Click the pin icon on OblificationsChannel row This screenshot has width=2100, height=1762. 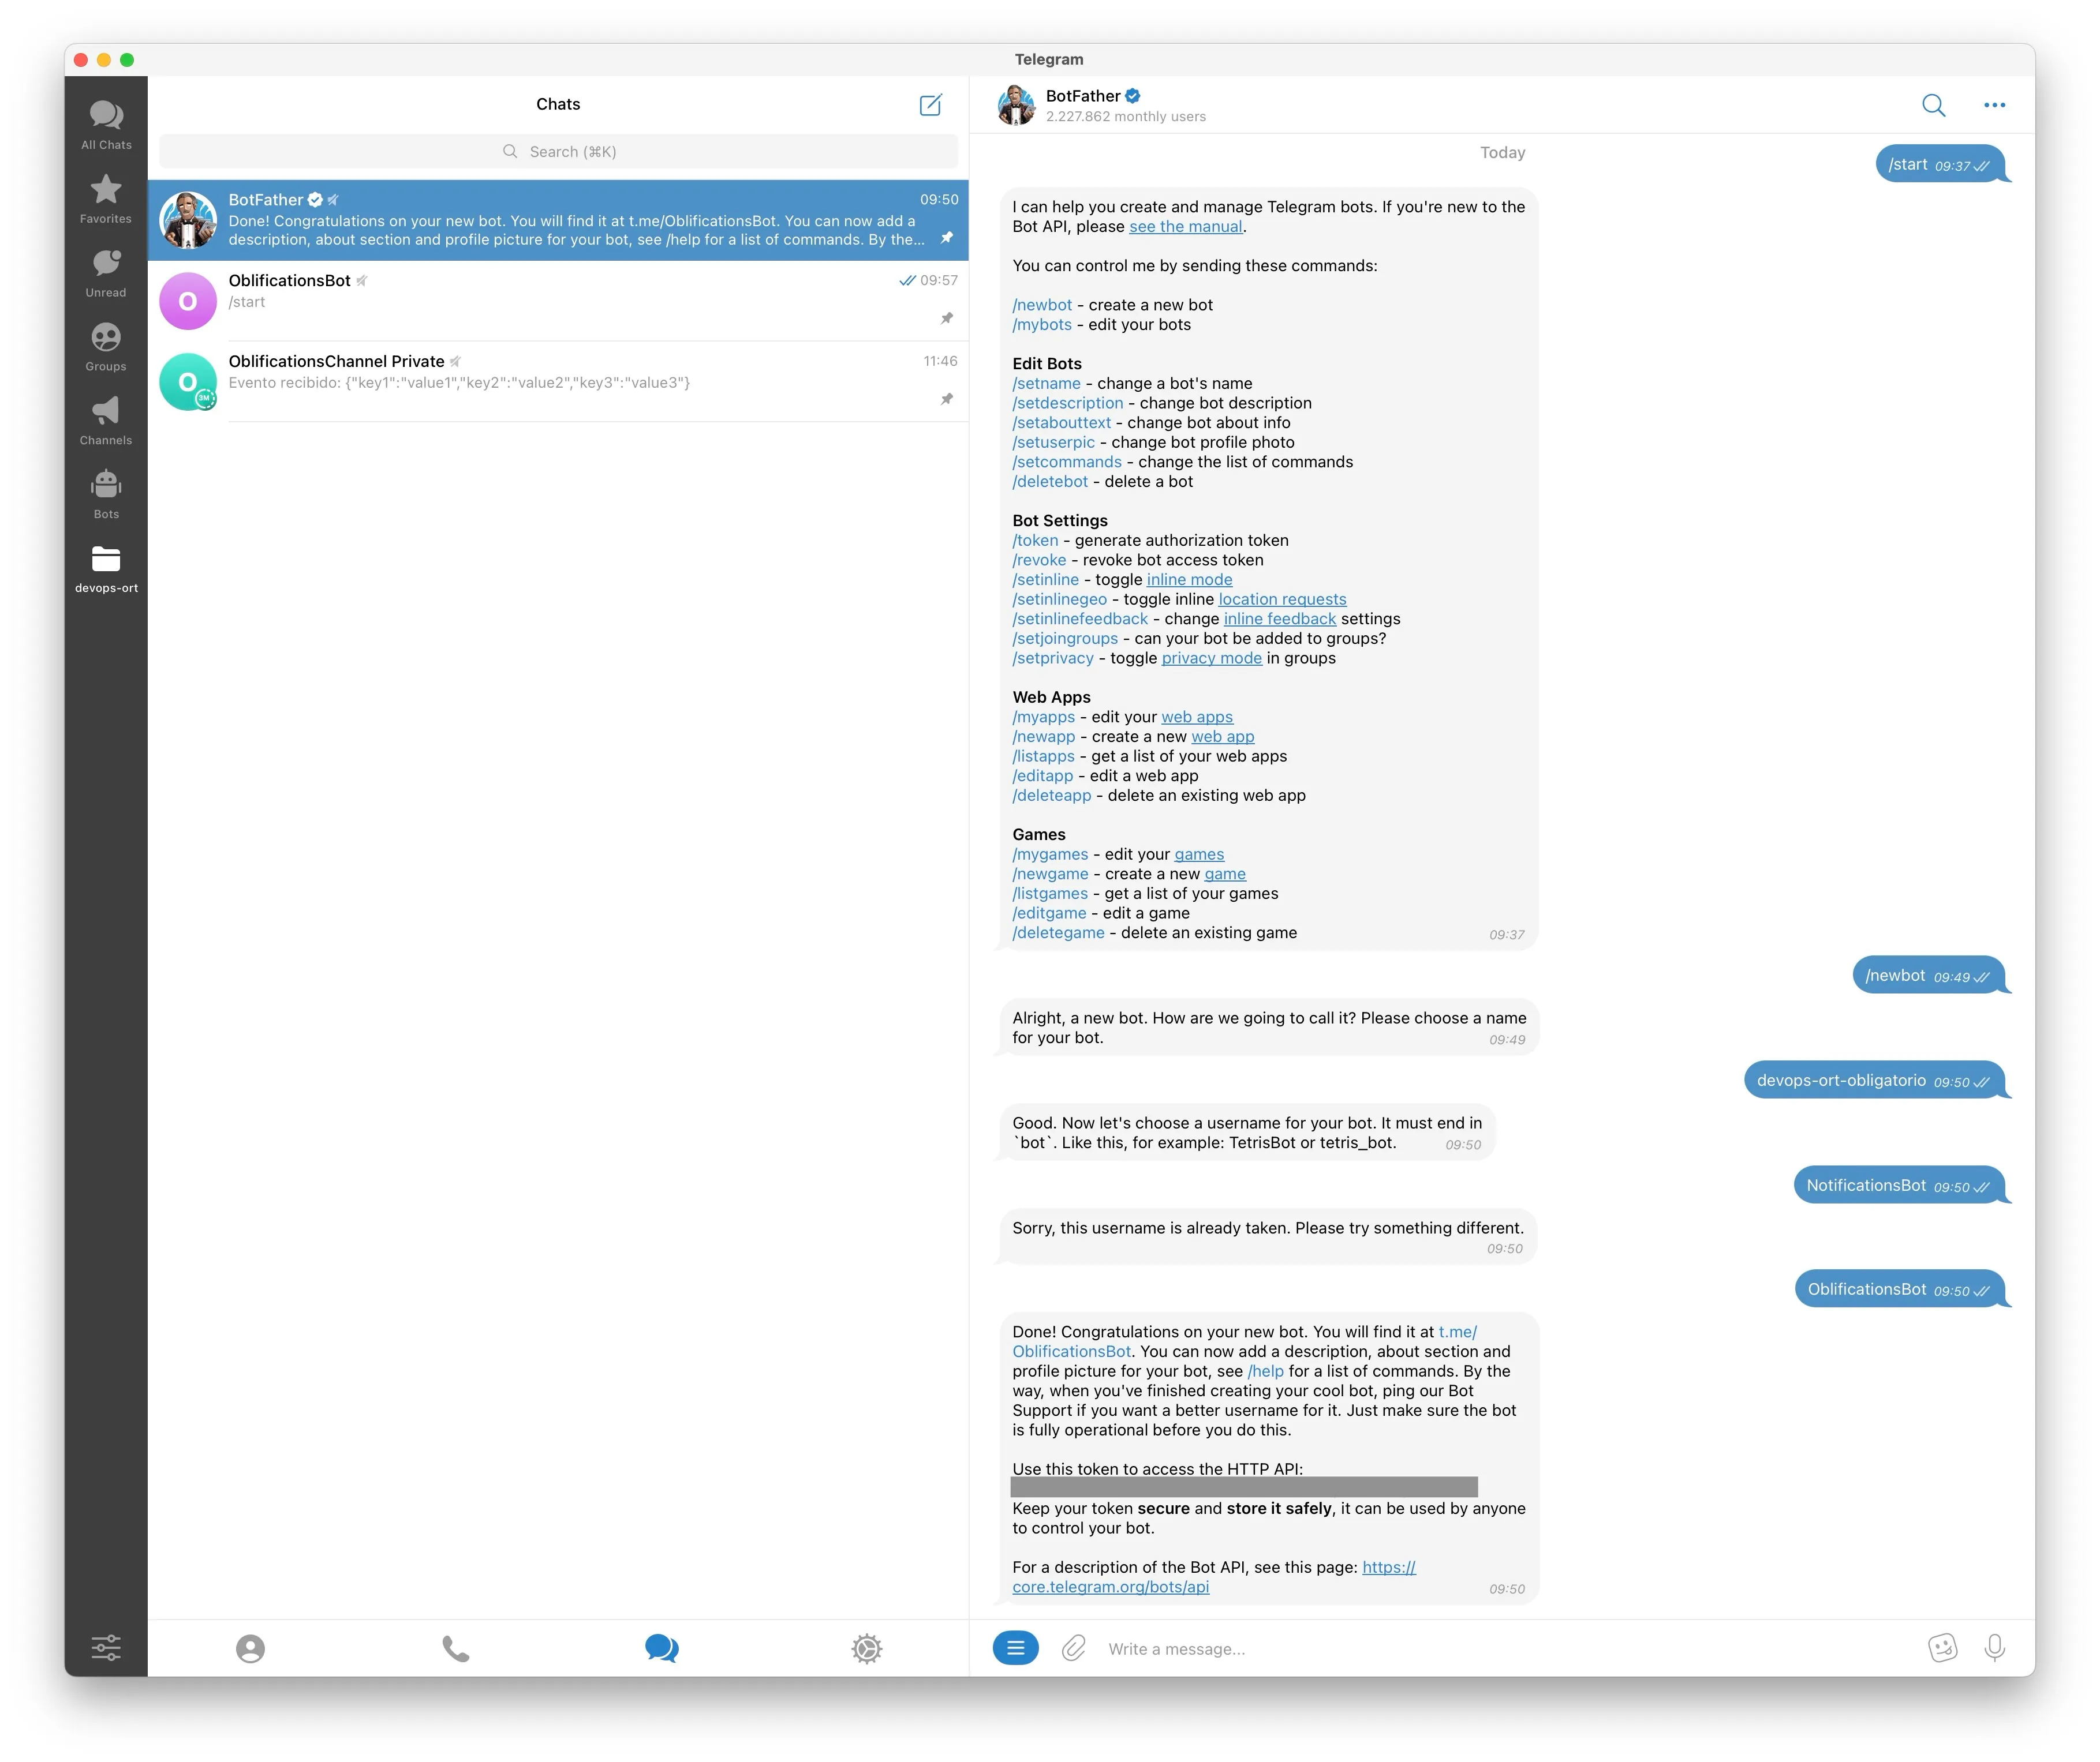[946, 399]
